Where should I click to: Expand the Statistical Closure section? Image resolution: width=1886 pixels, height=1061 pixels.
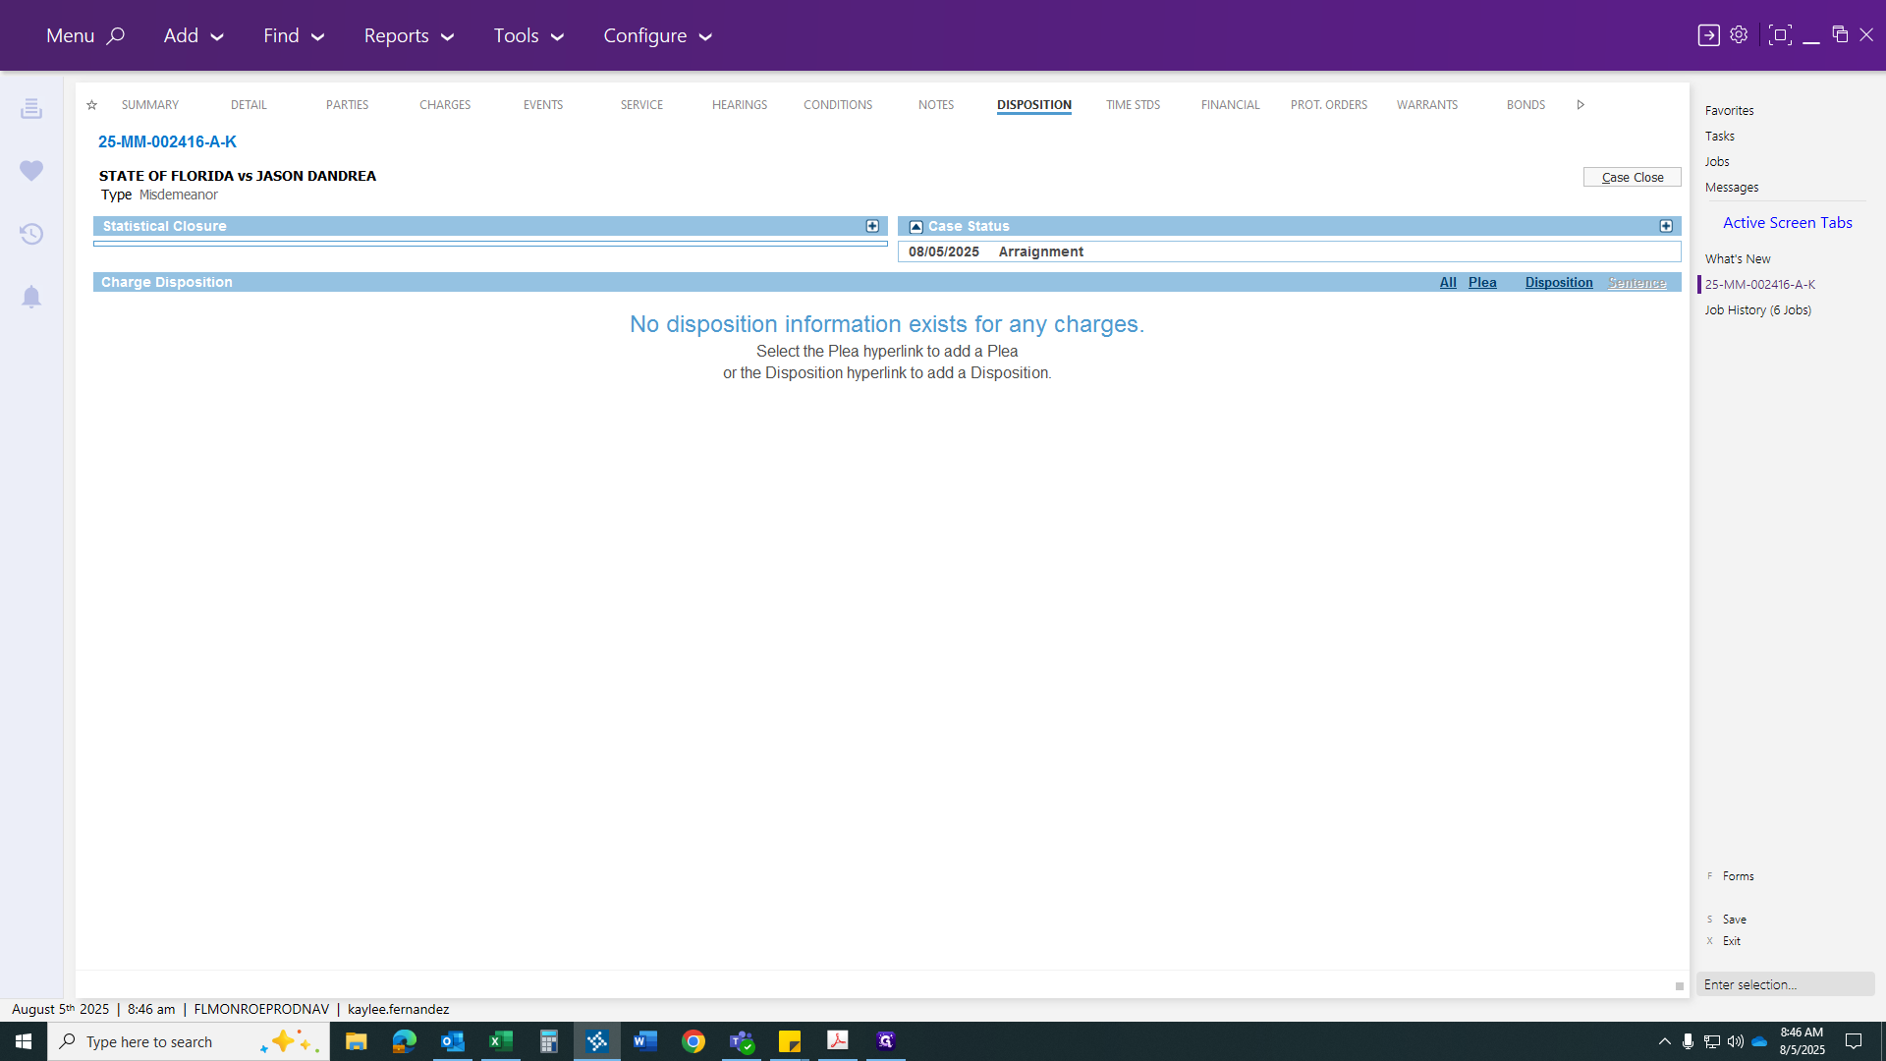872,226
